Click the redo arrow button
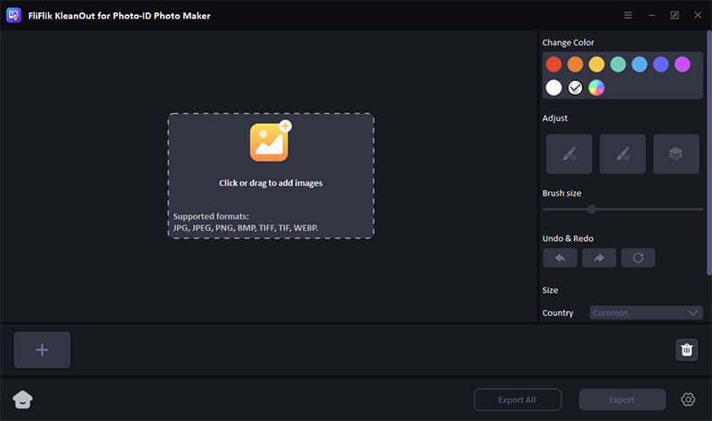The image size is (712, 421). (x=599, y=258)
